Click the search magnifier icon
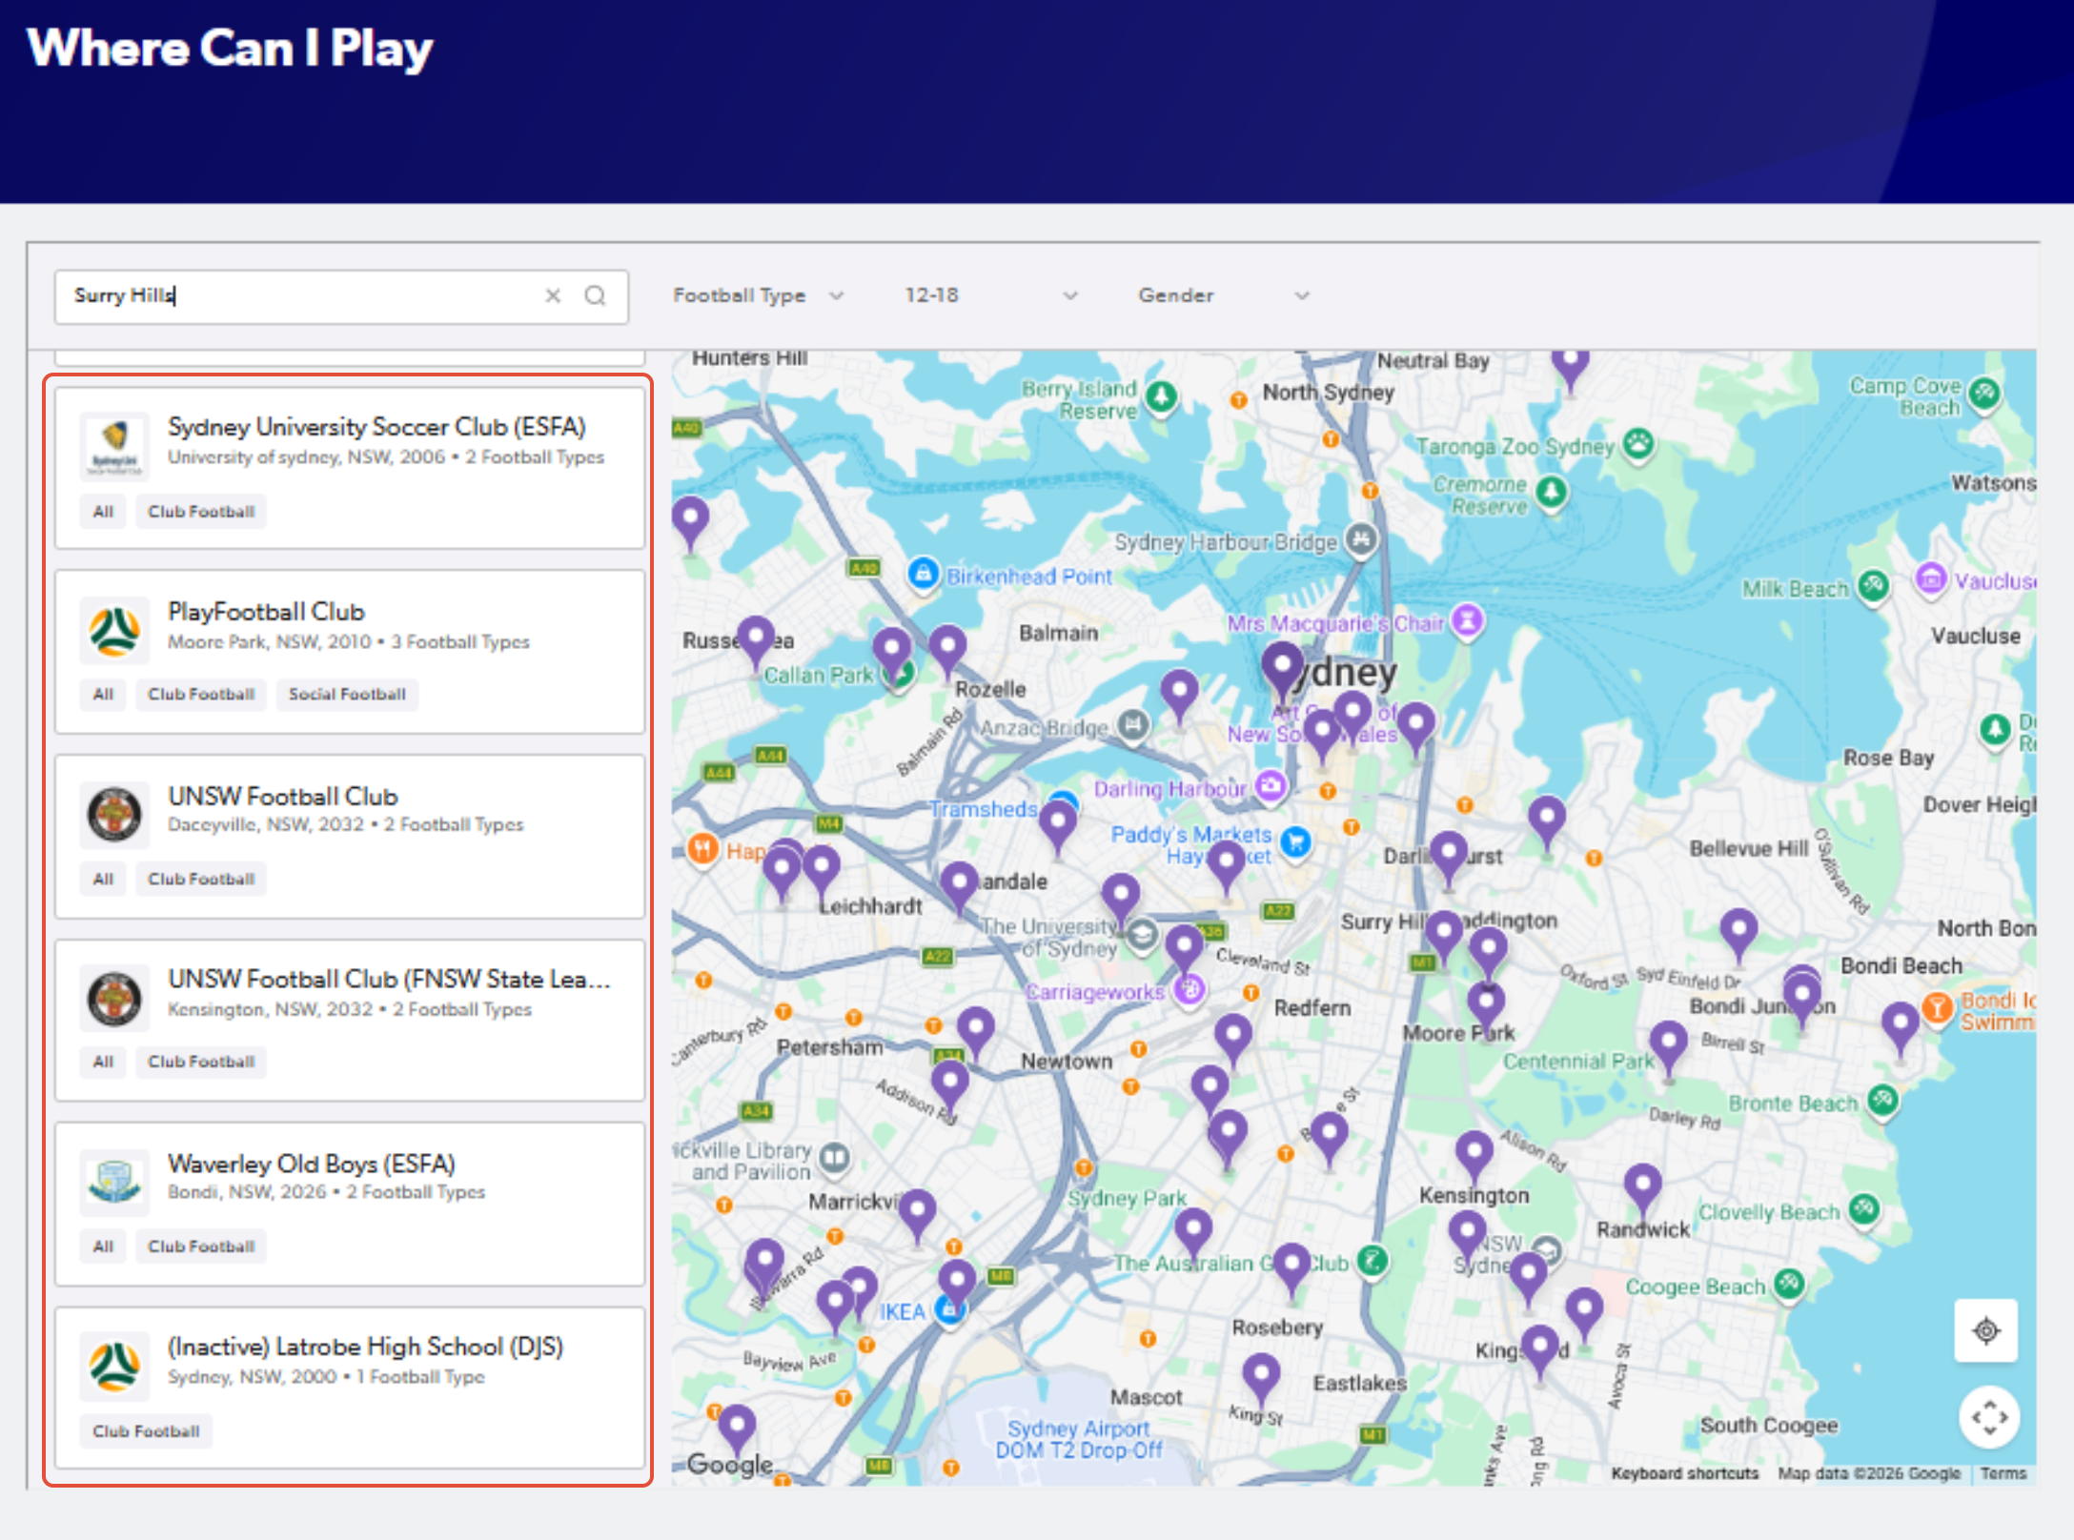 (x=596, y=295)
